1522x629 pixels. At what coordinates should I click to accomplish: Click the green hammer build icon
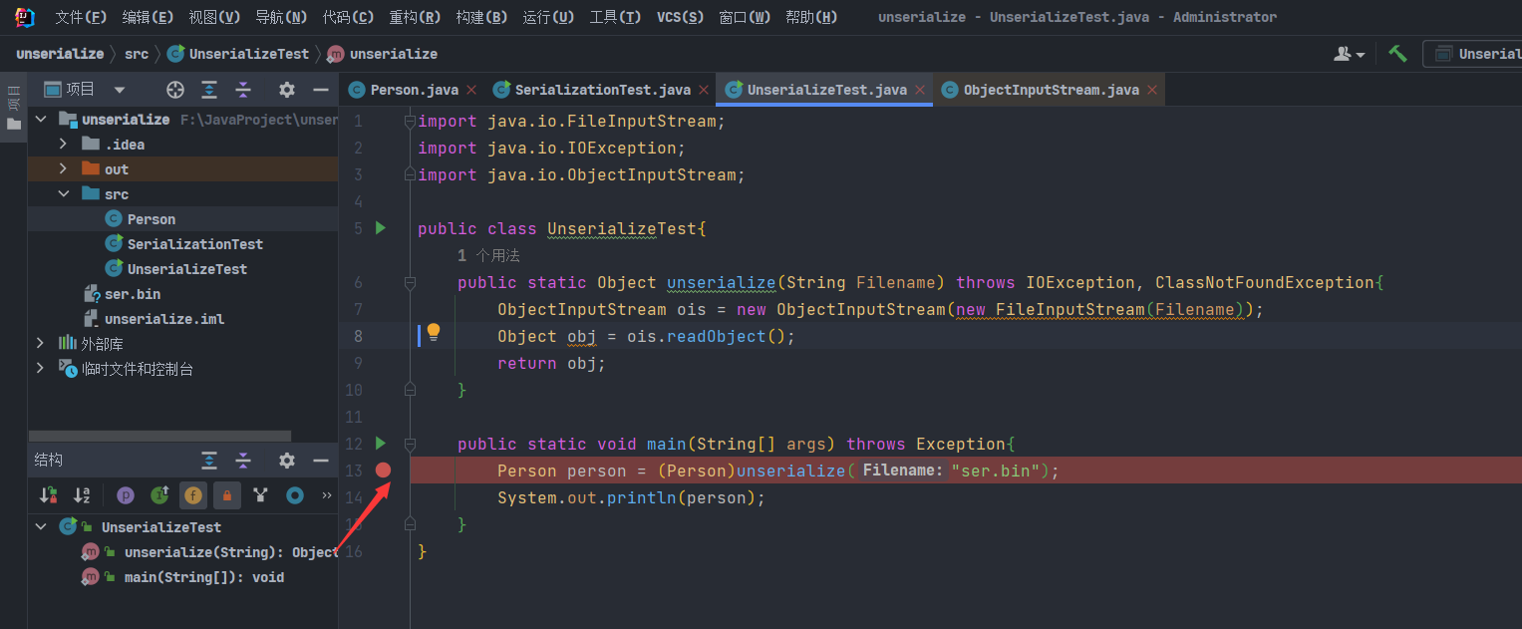1397,54
